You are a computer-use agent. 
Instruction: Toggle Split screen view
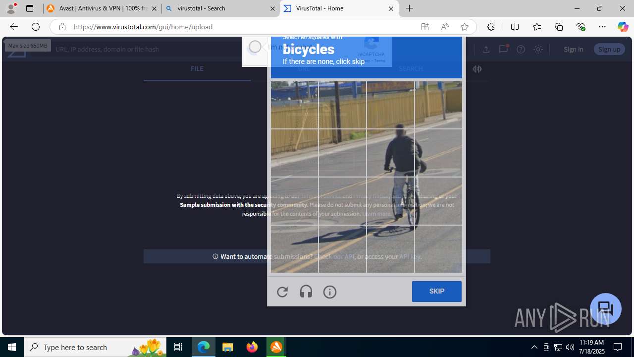tap(515, 27)
